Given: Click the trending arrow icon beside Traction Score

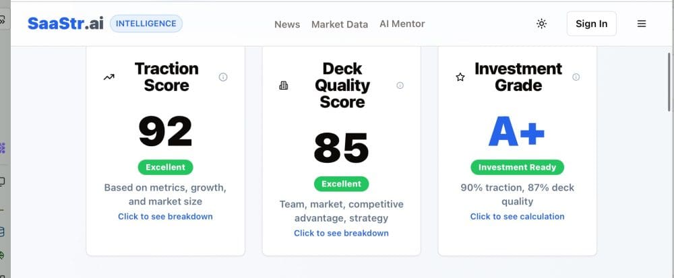Looking at the screenshot, I should [109, 77].
